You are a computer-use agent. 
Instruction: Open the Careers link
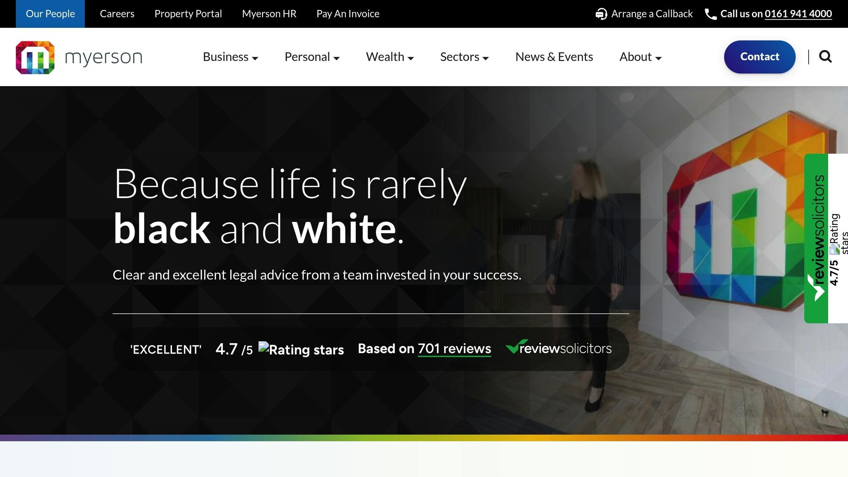pos(117,14)
